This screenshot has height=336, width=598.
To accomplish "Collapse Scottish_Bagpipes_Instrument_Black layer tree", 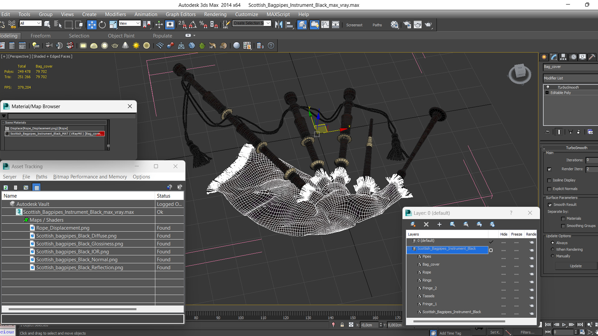I will coord(409,249).
